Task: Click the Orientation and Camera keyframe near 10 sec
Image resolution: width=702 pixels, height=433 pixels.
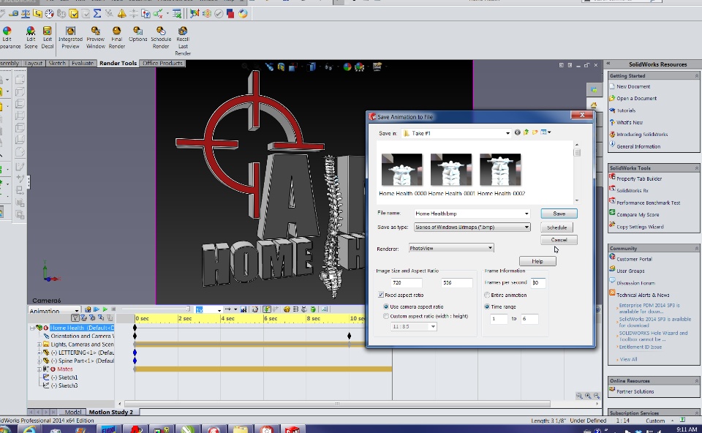Action: (350, 336)
